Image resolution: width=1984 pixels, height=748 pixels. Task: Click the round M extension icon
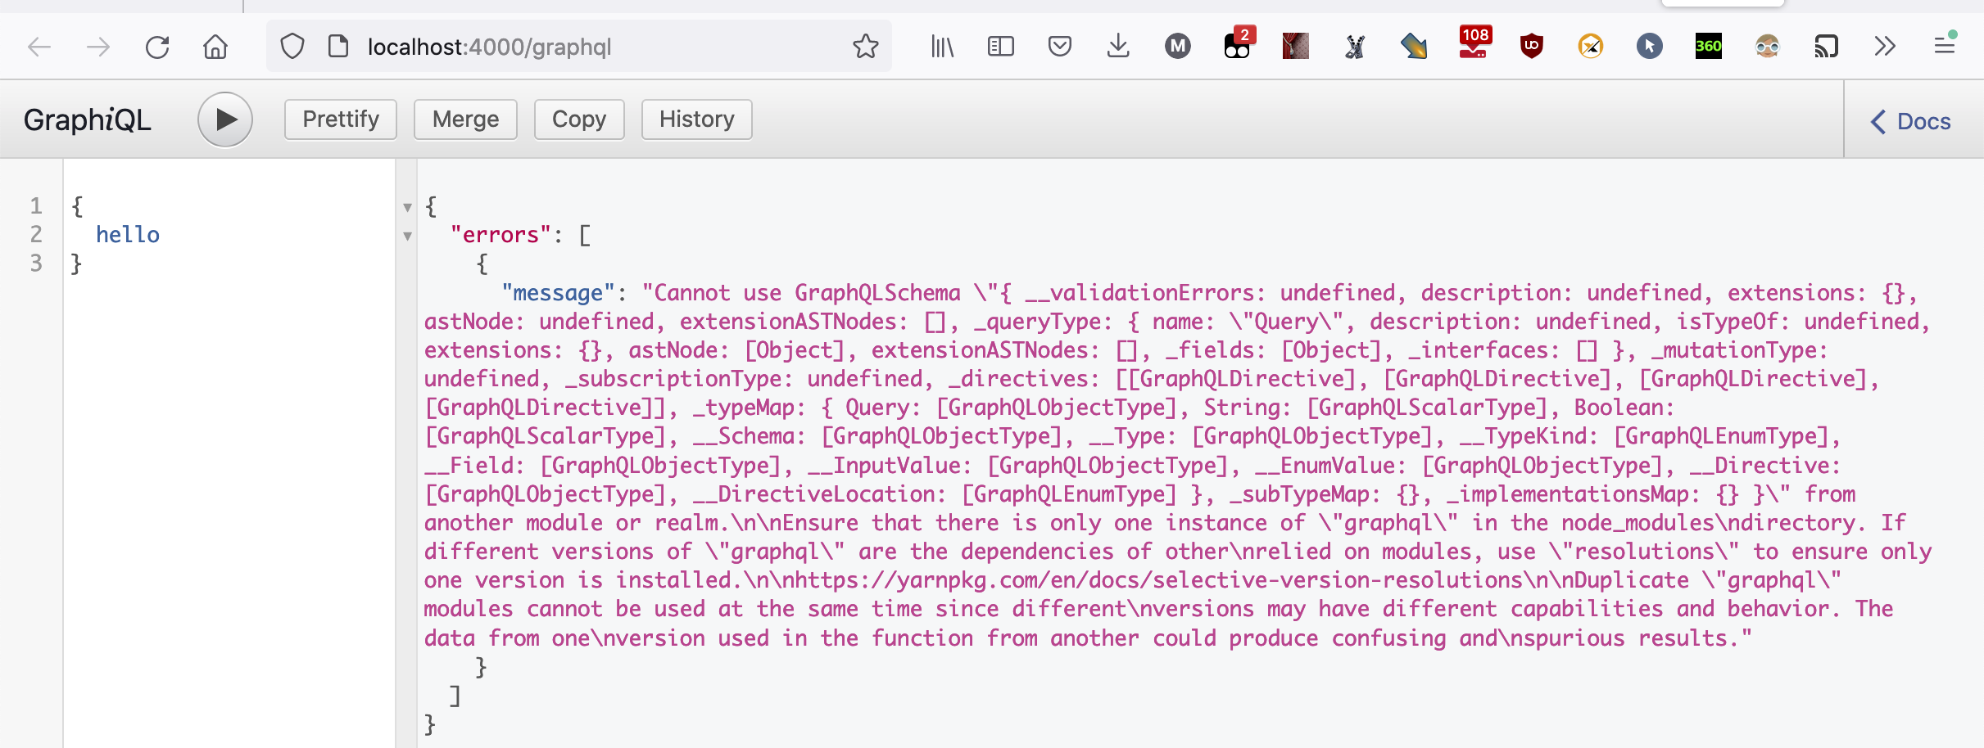[x=1178, y=47]
